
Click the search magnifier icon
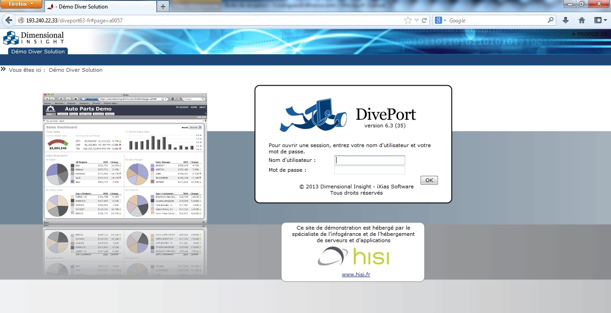click(551, 20)
